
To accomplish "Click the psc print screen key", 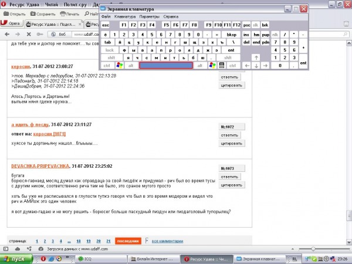I will [246, 25].
